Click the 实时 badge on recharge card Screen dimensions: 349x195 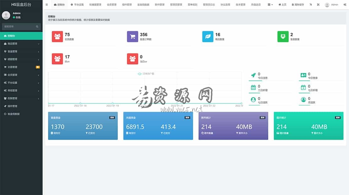coord(187,118)
